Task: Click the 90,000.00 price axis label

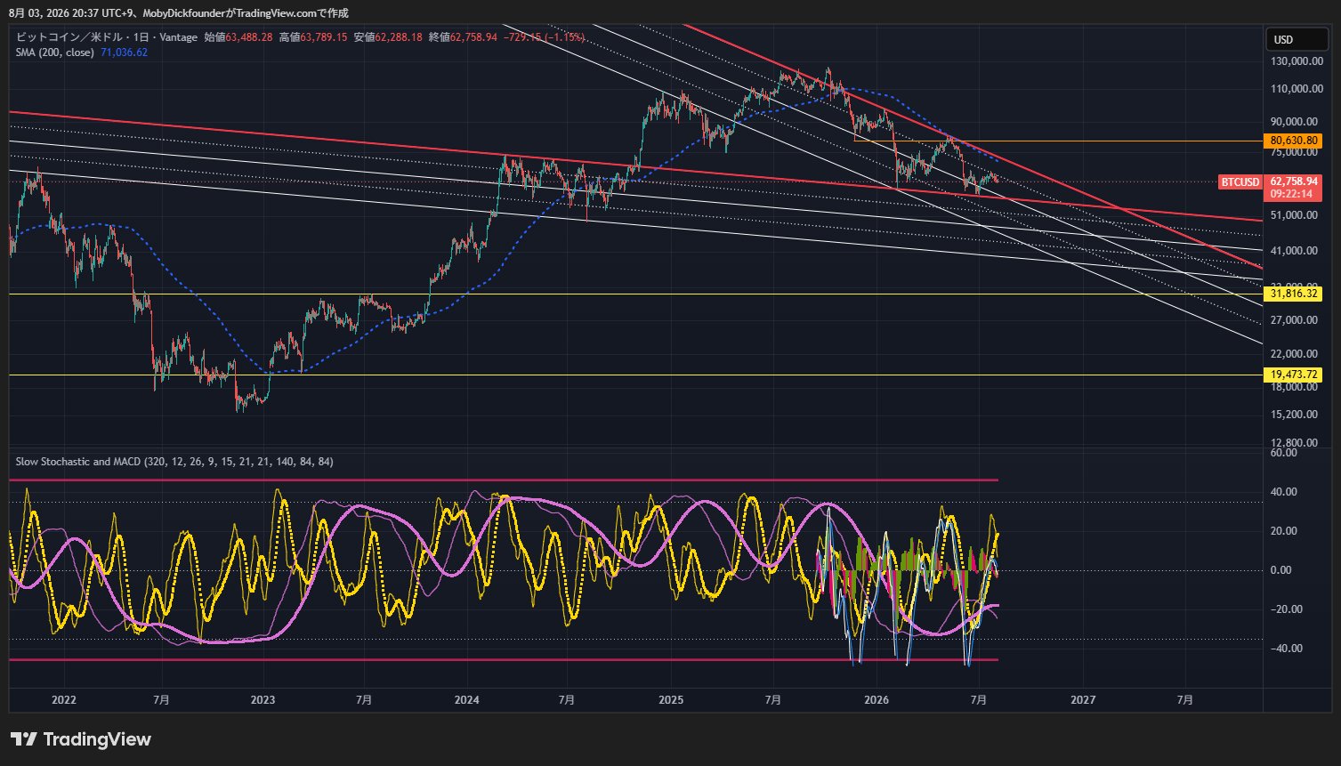Action: coord(1295,122)
